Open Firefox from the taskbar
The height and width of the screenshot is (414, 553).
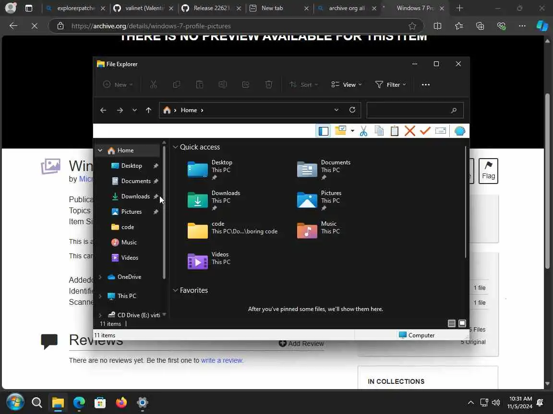click(x=121, y=402)
